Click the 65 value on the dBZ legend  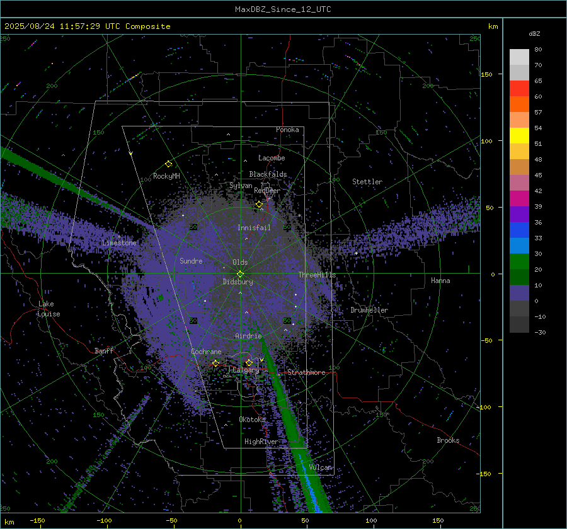click(x=538, y=81)
